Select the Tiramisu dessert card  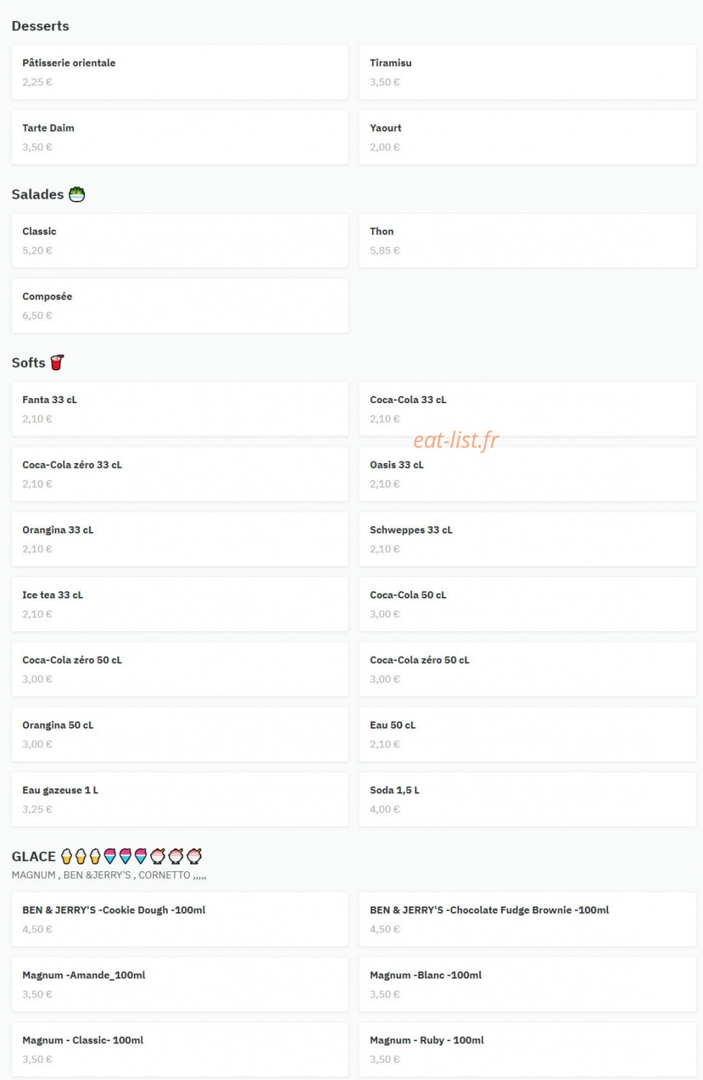(527, 72)
